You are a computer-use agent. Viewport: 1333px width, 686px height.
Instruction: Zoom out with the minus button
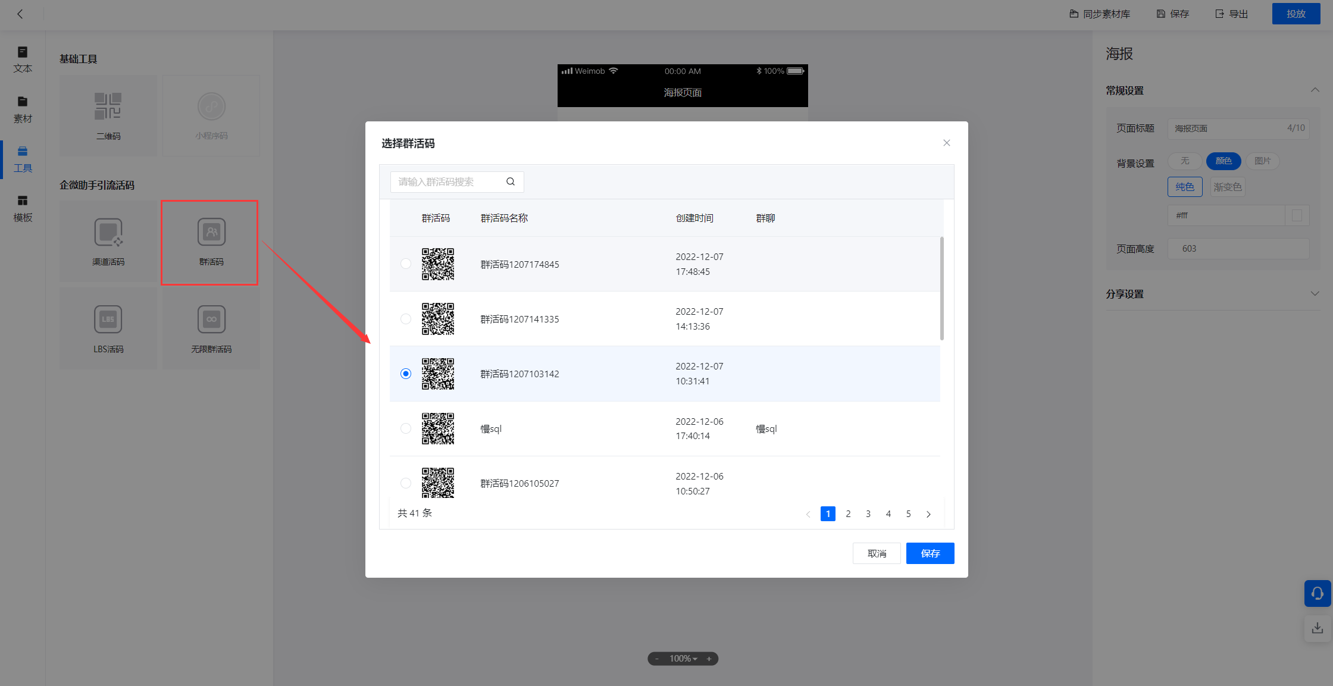click(657, 659)
